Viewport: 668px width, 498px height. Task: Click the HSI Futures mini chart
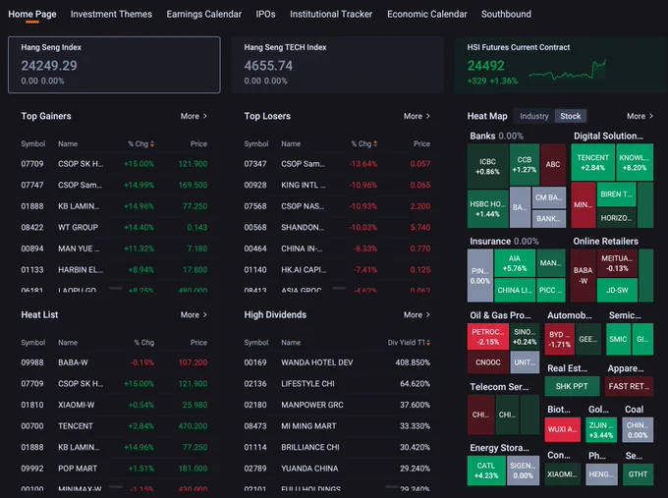[567, 71]
